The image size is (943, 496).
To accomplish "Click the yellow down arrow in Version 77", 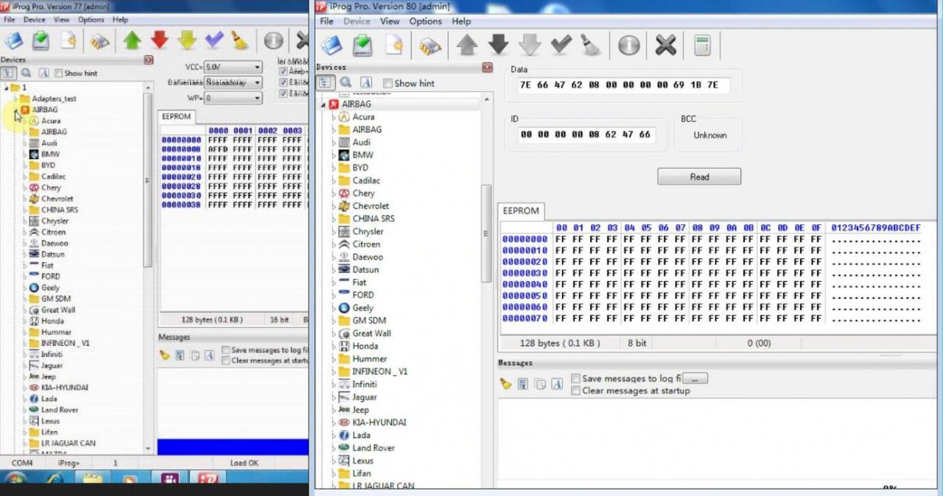I will click(x=187, y=40).
